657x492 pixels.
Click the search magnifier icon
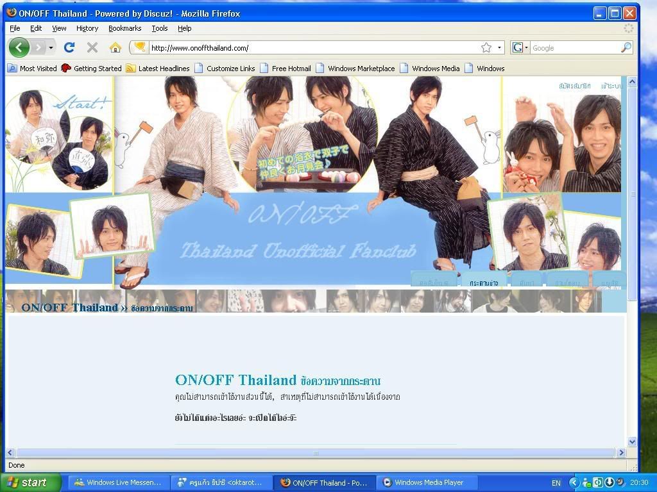pos(626,47)
